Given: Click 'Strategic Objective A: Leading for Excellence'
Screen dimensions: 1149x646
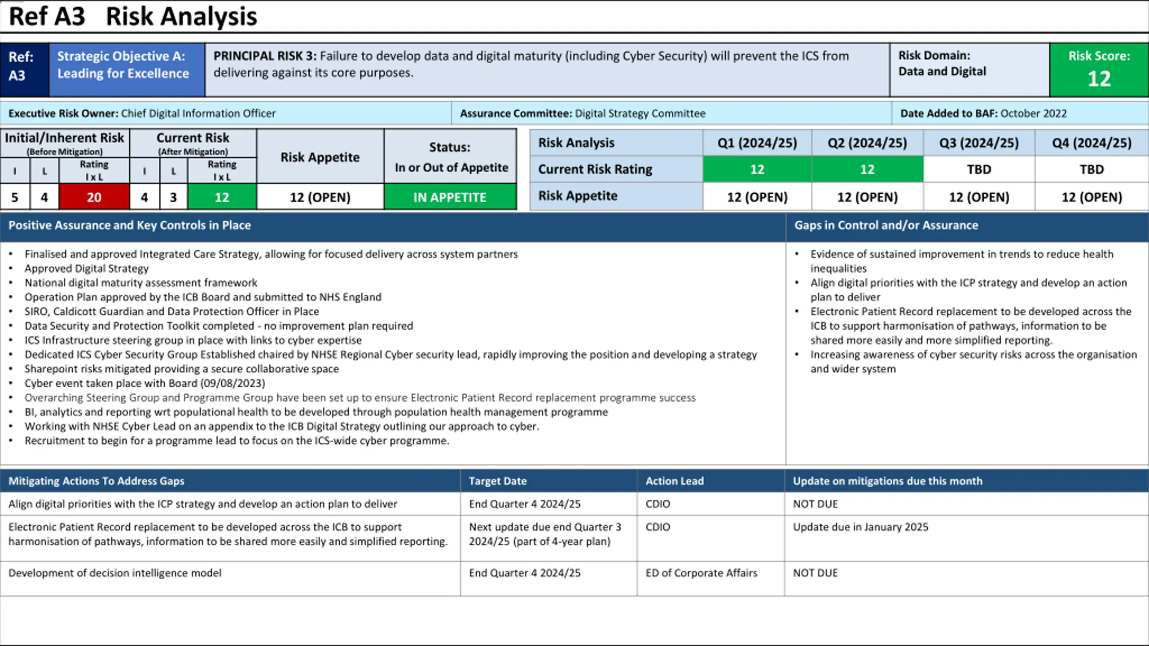Looking at the screenshot, I should [127, 70].
